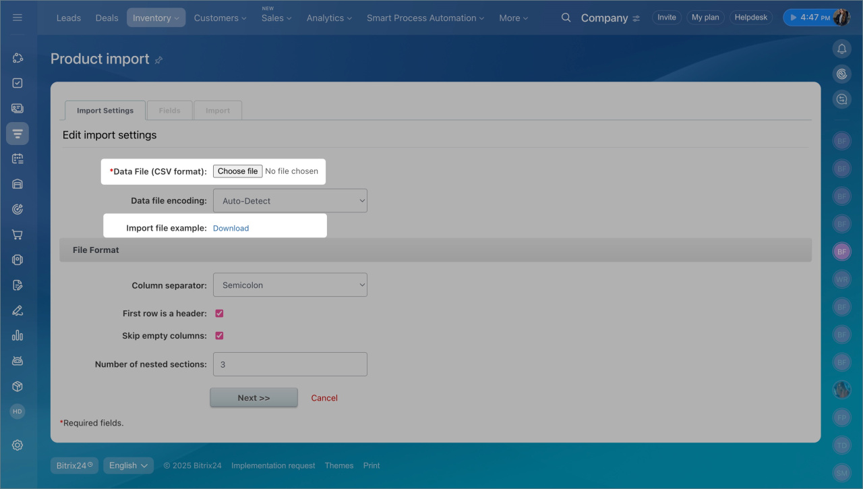Download the import file example
Viewport: 863px width, 489px height.
[x=231, y=229]
